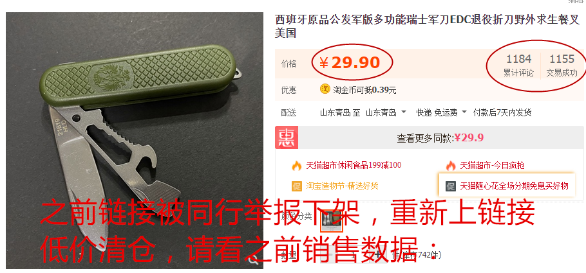This screenshot has width=586, height=273.
Task: Click the red 惠 discount icon
Action: pyautogui.click(x=287, y=138)
